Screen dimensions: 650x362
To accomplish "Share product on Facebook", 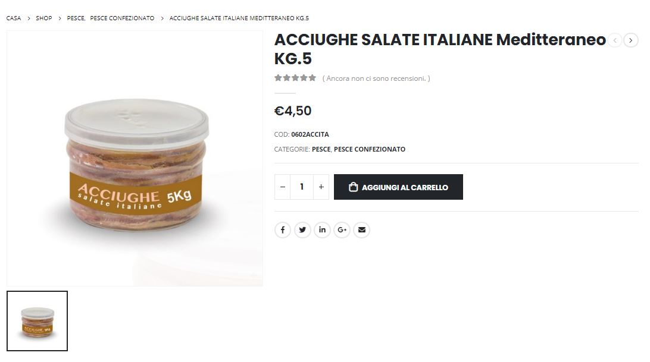I will (282, 230).
